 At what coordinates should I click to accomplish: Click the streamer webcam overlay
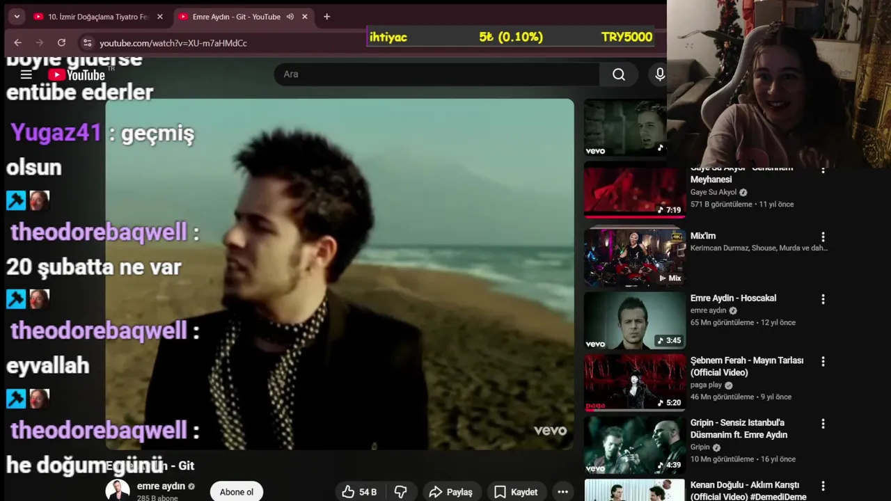[x=779, y=83]
